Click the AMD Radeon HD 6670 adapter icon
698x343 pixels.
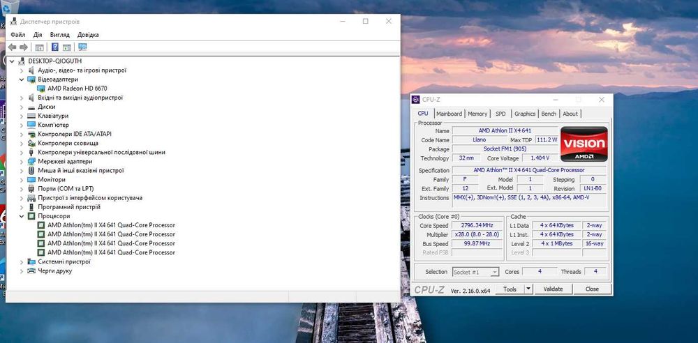pos(41,89)
